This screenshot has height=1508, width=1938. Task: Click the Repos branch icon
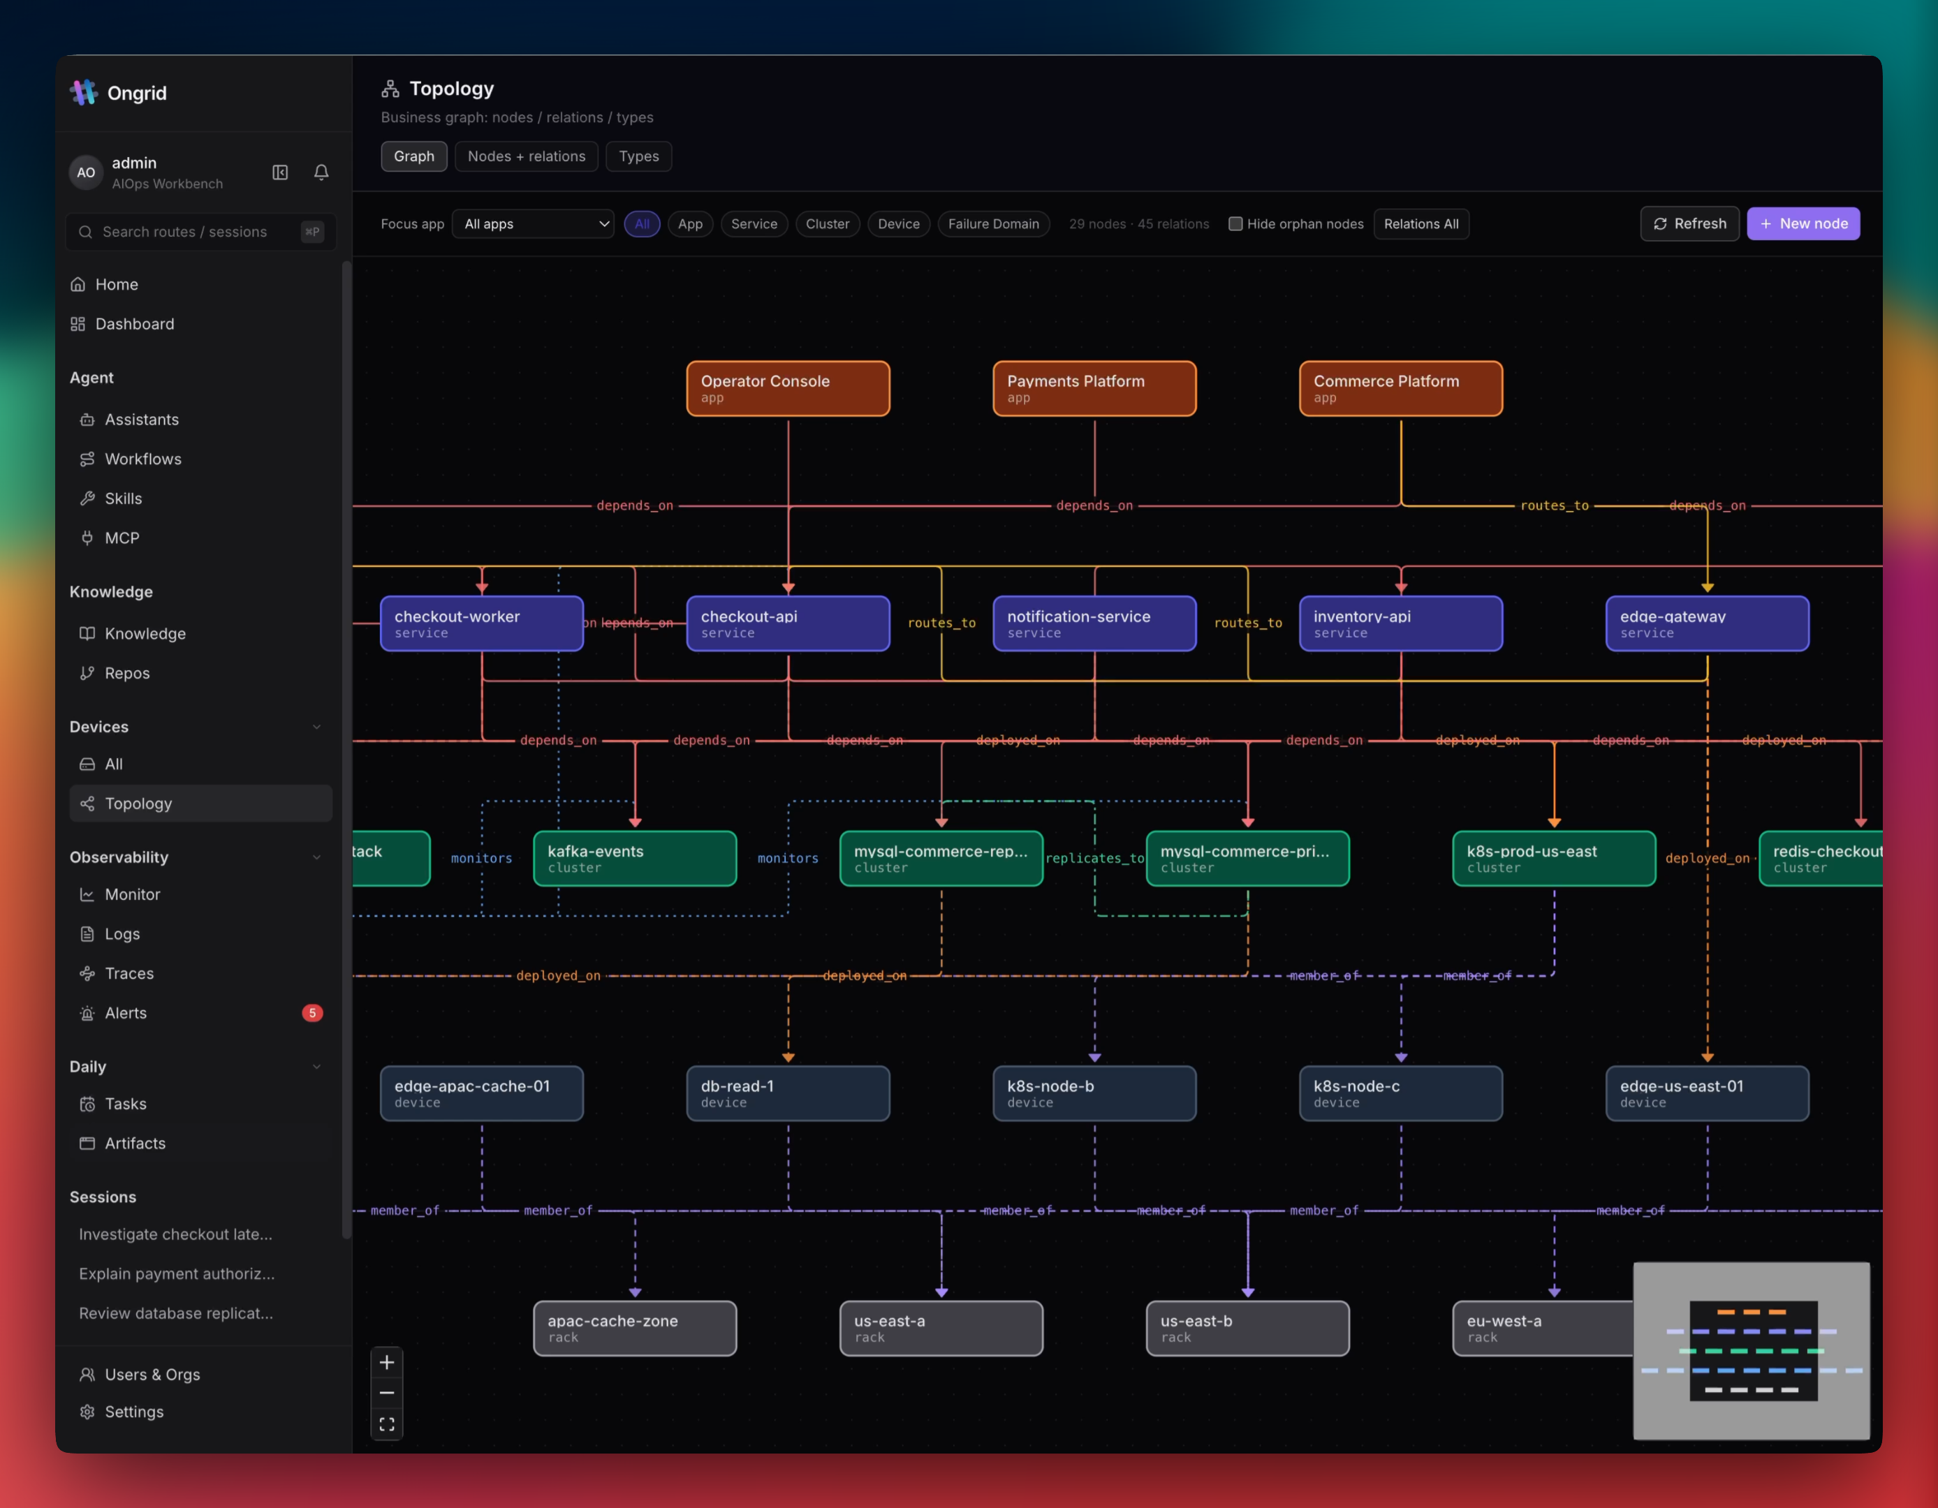tap(87, 673)
